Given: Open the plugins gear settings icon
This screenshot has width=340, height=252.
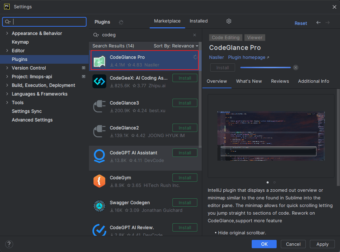Looking at the screenshot, I should (x=229, y=21).
